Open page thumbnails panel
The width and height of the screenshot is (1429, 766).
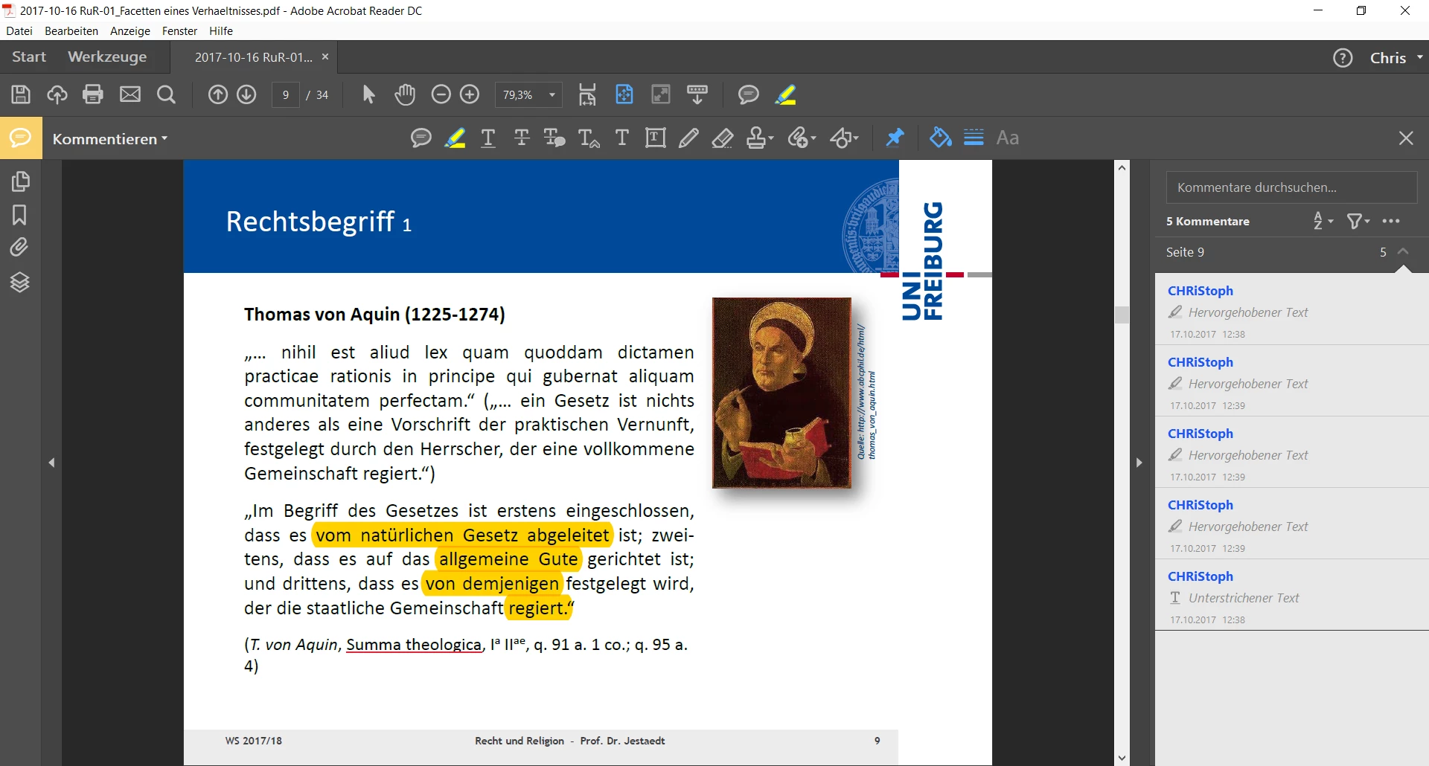click(20, 181)
